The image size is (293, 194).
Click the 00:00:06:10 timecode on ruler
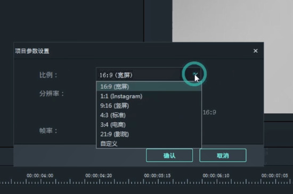pyautogui.click(x=216, y=175)
